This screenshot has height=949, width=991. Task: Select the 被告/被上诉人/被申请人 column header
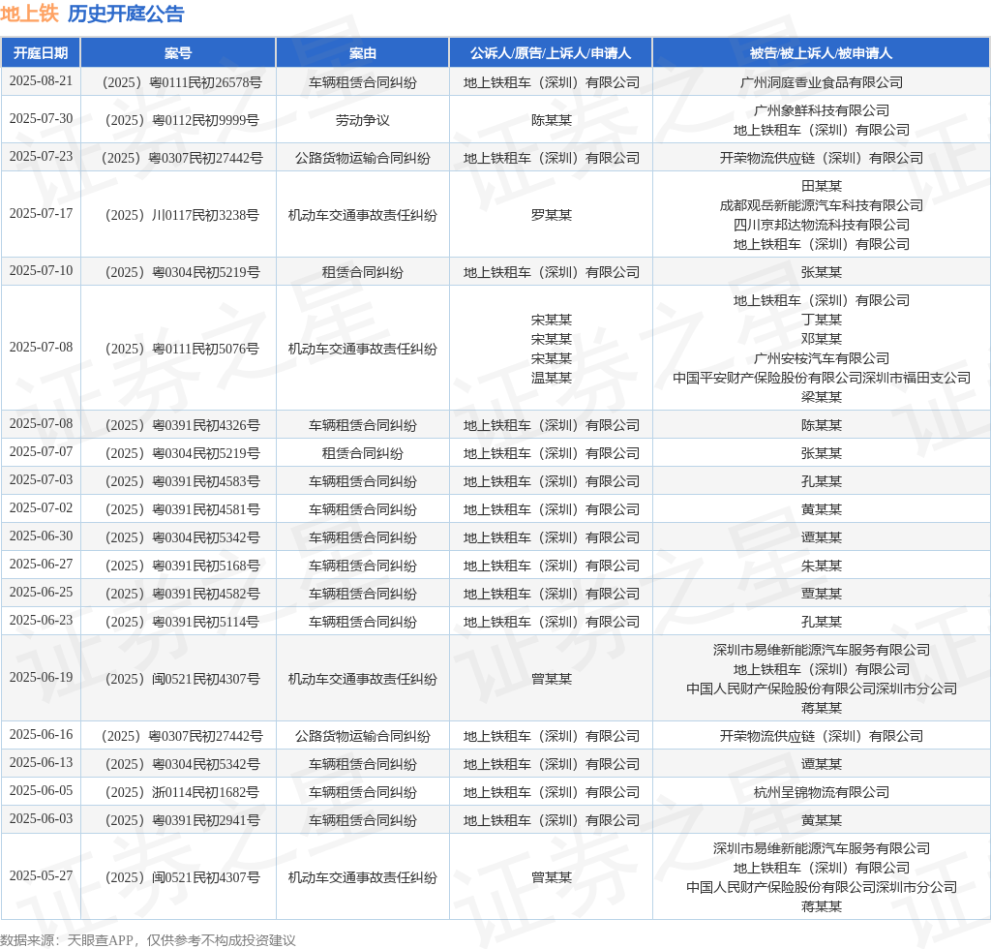pyautogui.click(x=821, y=53)
